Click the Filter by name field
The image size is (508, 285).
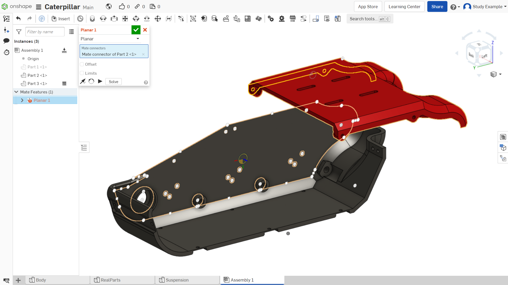pyautogui.click(x=45, y=32)
